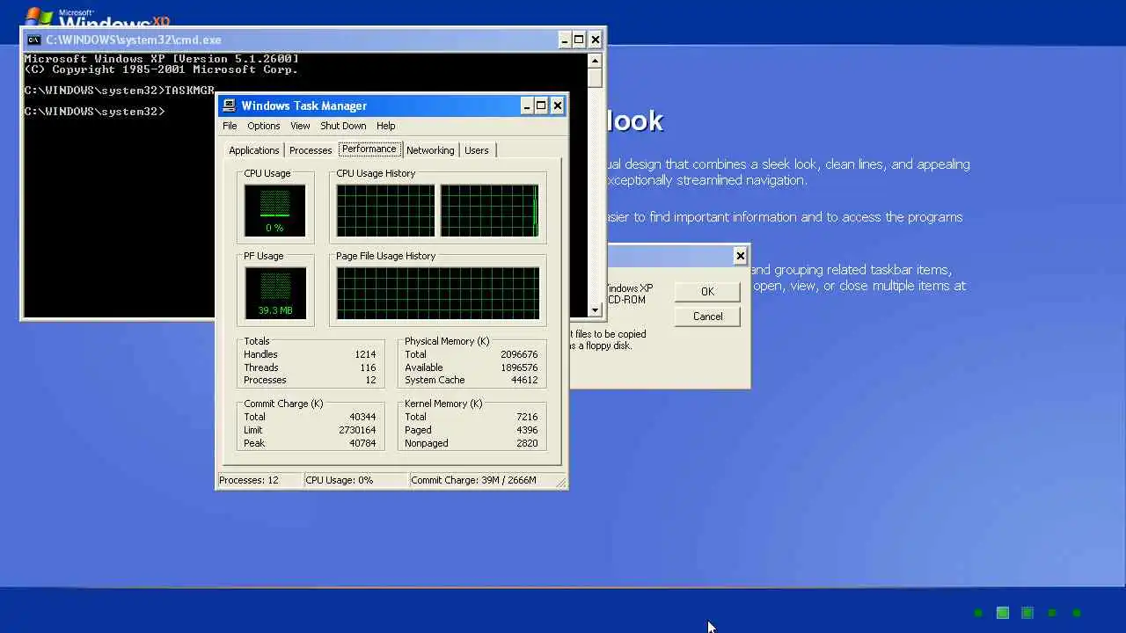This screenshot has width=1126, height=633.
Task: Open the Help menu in Task Manager
Action: tap(386, 126)
